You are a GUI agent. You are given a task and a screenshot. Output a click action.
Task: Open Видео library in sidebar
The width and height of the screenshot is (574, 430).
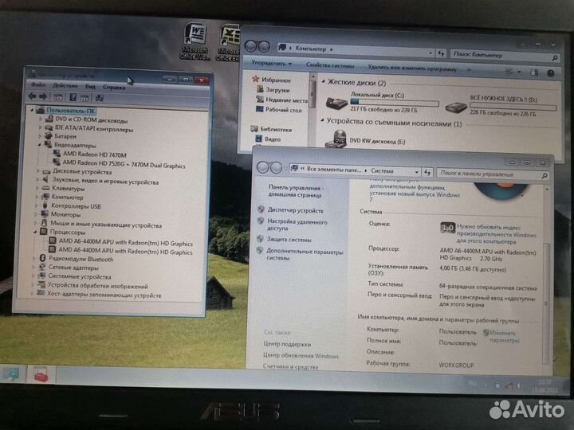click(x=268, y=139)
